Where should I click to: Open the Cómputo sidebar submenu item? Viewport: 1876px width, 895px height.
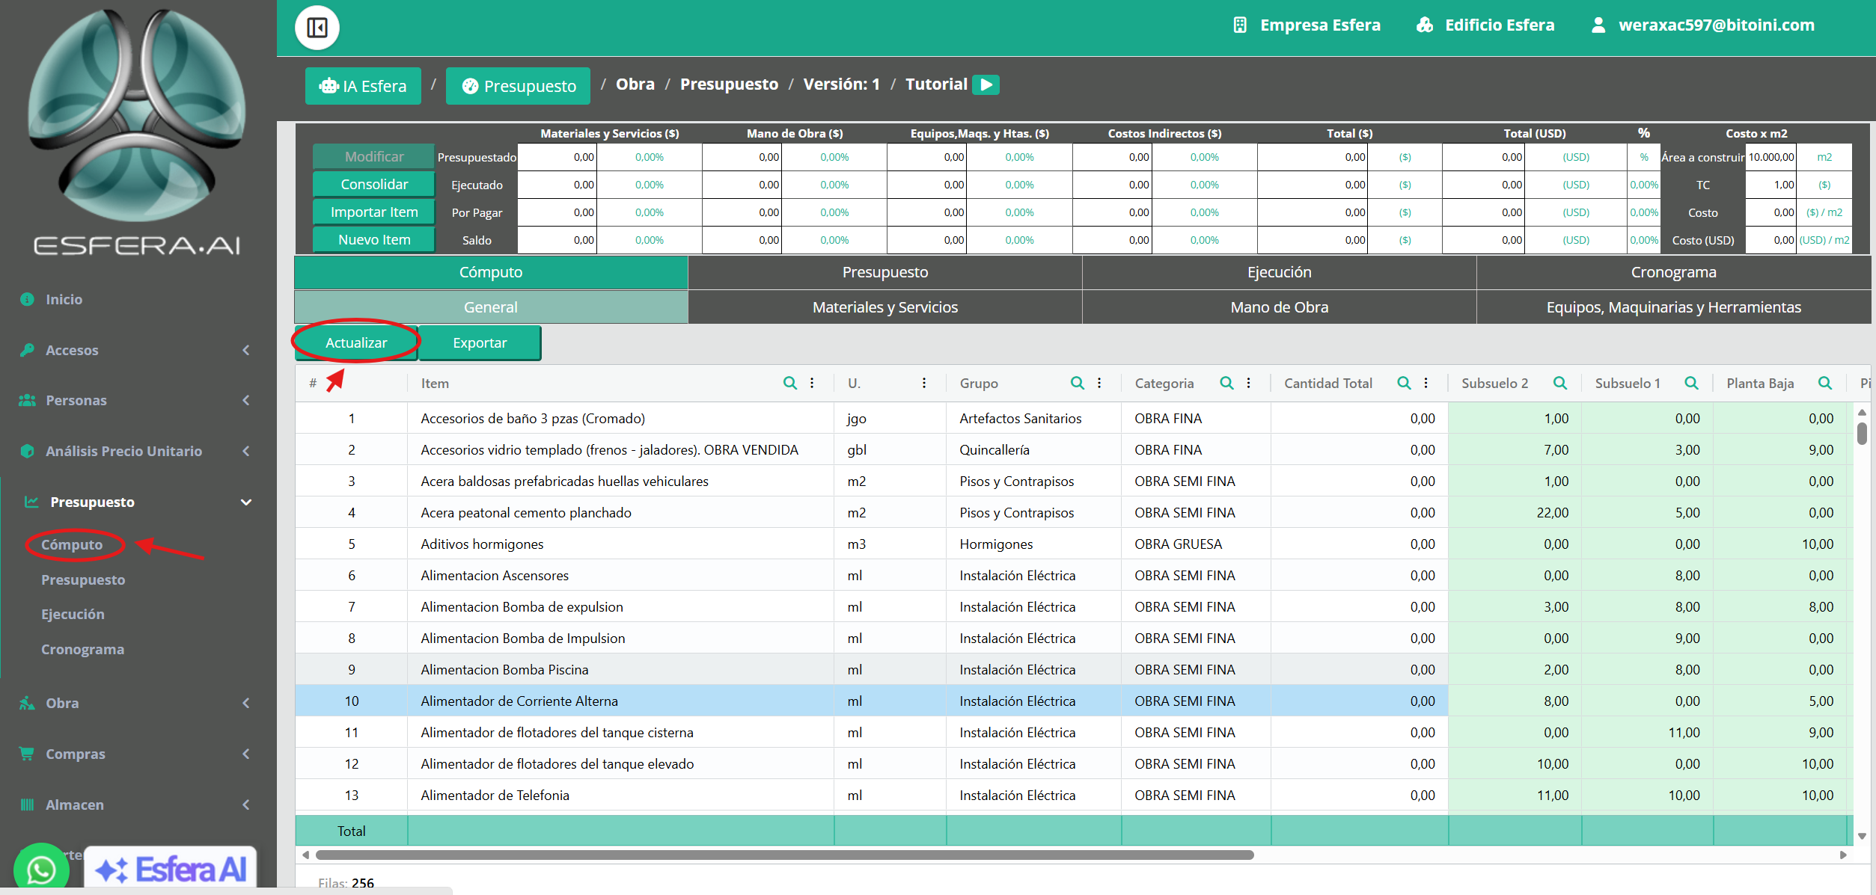click(72, 545)
